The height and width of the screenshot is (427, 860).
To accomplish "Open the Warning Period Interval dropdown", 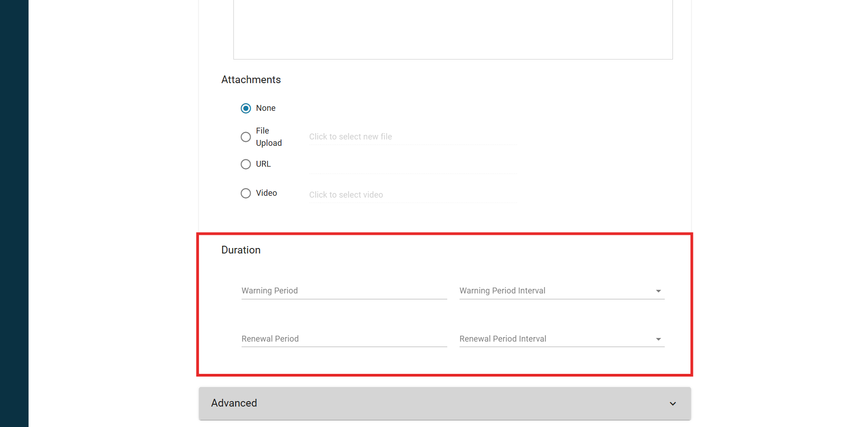I will (x=556, y=291).
